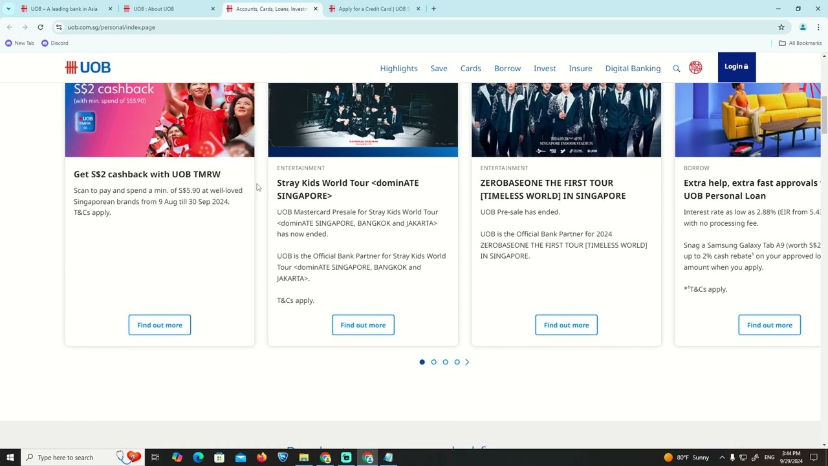Open the taskbar clock and date
The image size is (828, 466).
791,458
